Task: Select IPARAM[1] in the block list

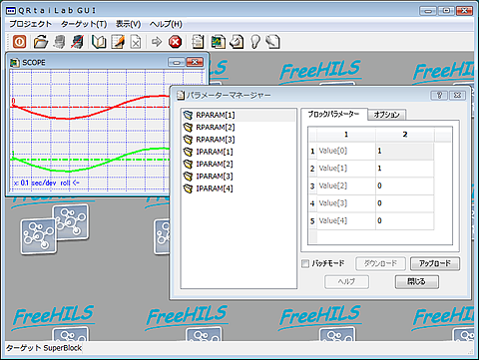Action: (x=239, y=152)
